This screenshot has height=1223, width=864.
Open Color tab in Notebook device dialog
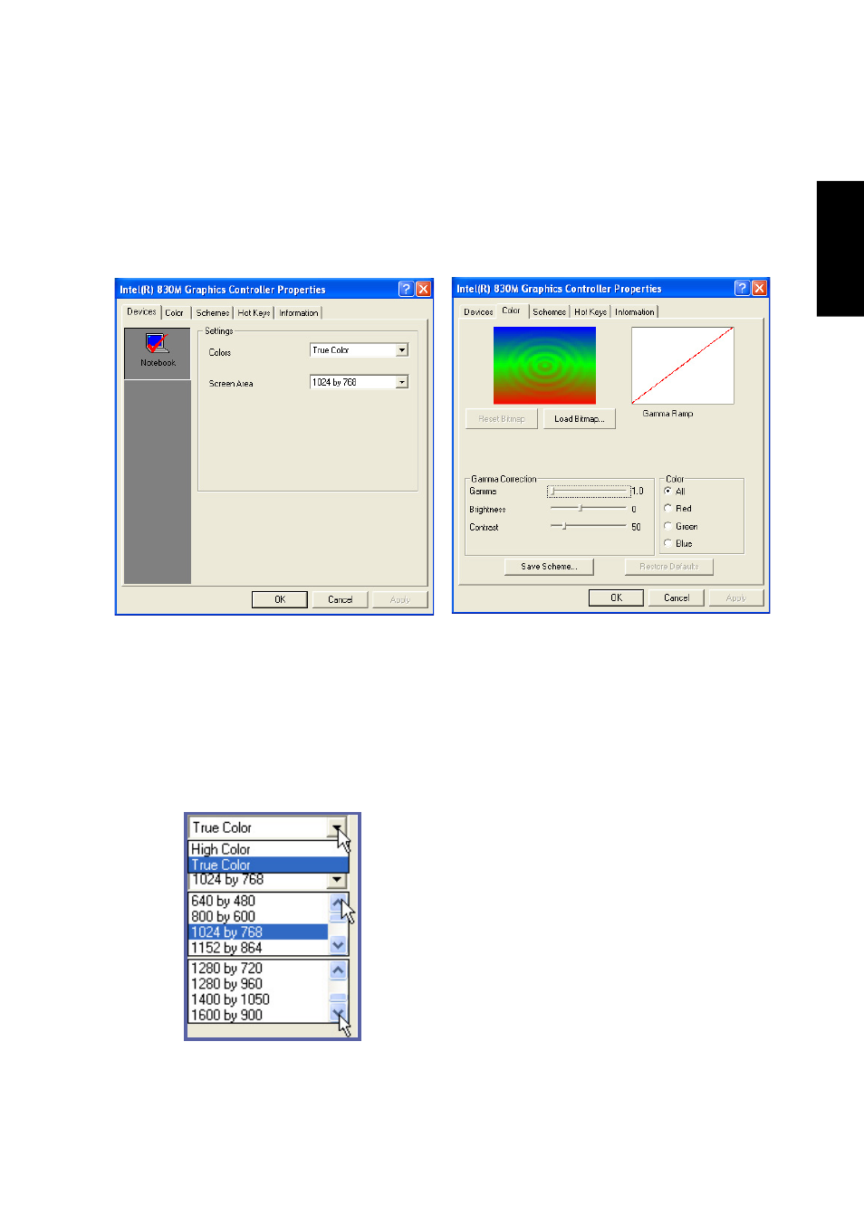click(174, 312)
